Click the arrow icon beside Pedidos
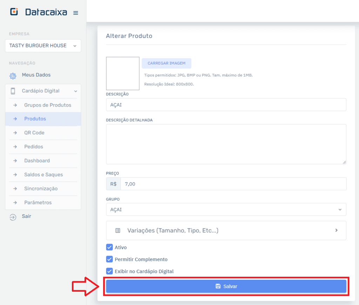The height and width of the screenshot is (305, 359). pyautogui.click(x=15, y=147)
